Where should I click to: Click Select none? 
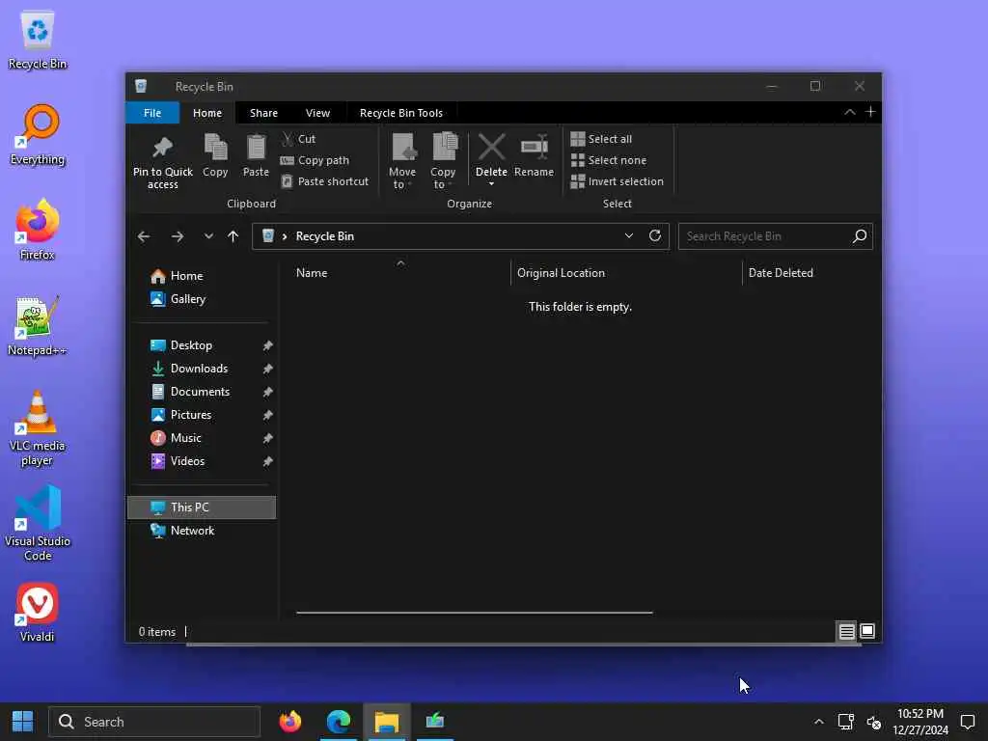pos(609,161)
